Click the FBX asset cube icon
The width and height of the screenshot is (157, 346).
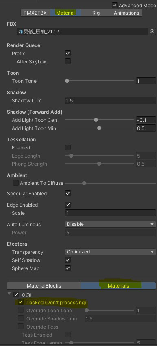(x=21, y=32)
